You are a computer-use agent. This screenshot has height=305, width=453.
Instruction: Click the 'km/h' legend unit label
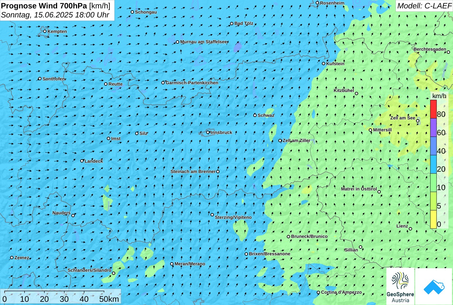pyautogui.click(x=439, y=96)
